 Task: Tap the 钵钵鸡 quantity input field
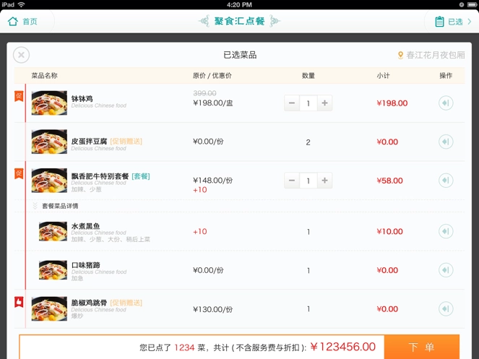(308, 103)
